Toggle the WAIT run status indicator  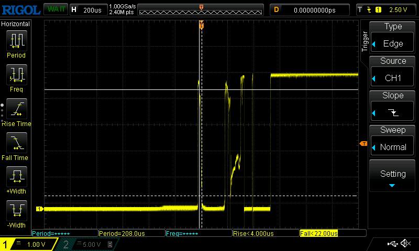[x=54, y=9]
